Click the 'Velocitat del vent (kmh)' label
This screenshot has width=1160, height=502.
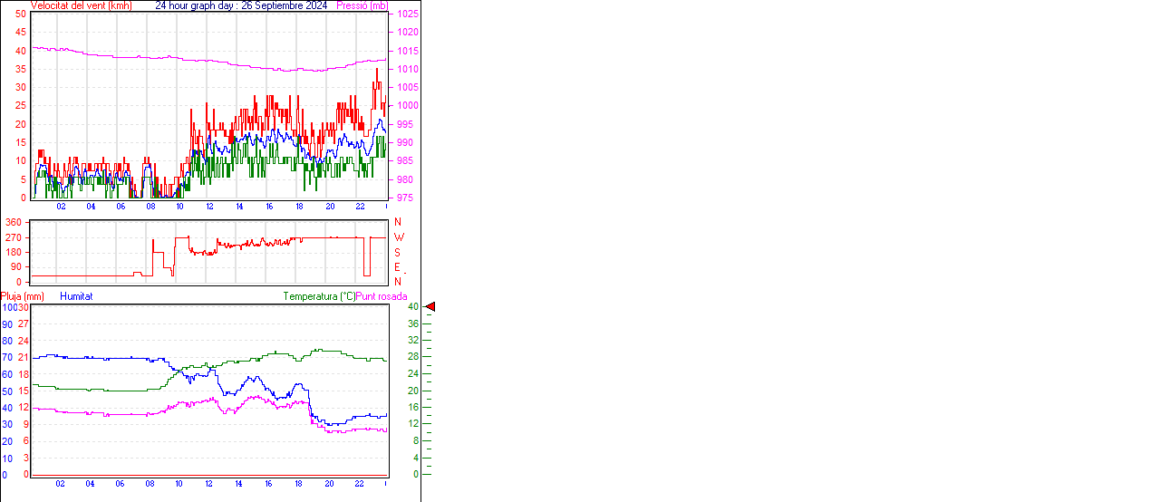81,5
